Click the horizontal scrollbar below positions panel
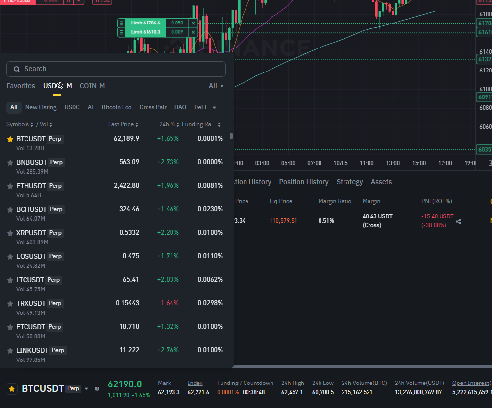The width and height of the screenshot is (492, 408). [x=363, y=366]
